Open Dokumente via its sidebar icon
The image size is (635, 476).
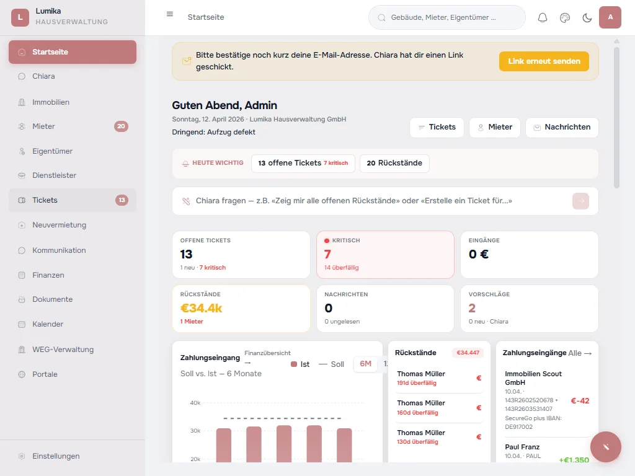22,299
